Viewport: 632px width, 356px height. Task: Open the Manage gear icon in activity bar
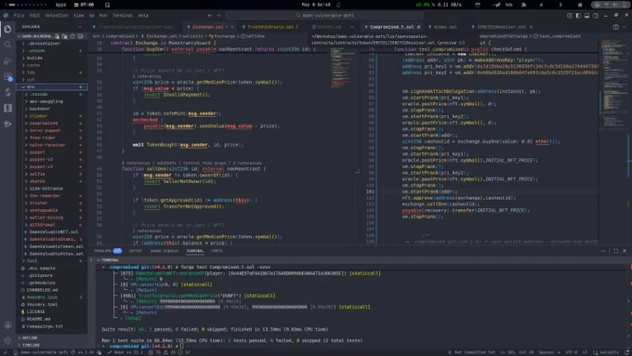click(7, 341)
